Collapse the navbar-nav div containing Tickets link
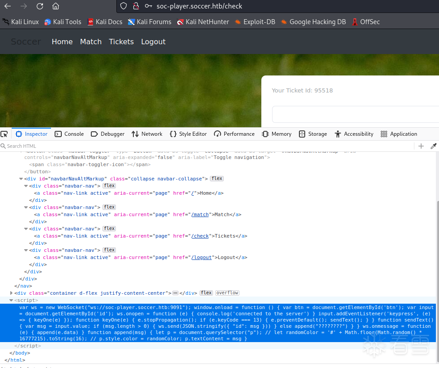Viewport: 439px width, 368px height. click(x=26, y=229)
